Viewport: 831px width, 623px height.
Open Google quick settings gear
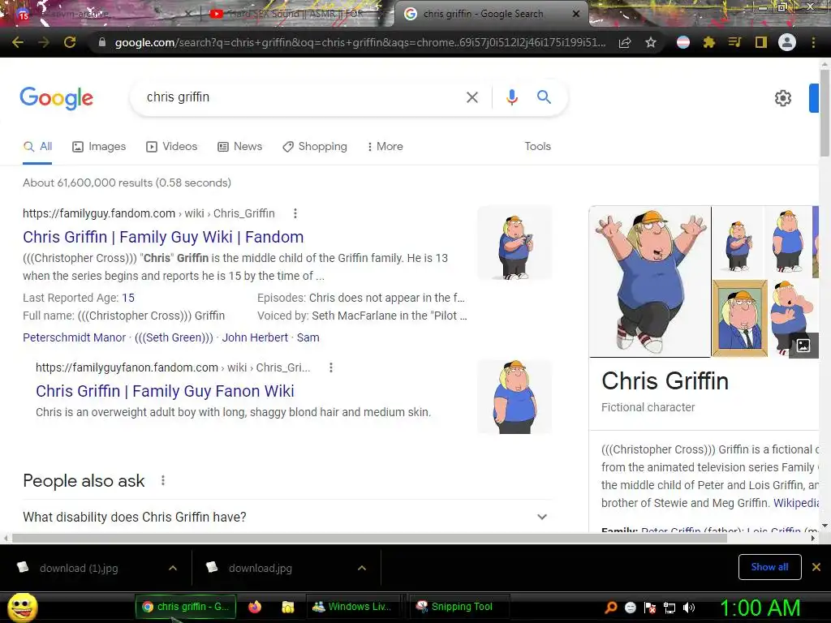coord(783,98)
